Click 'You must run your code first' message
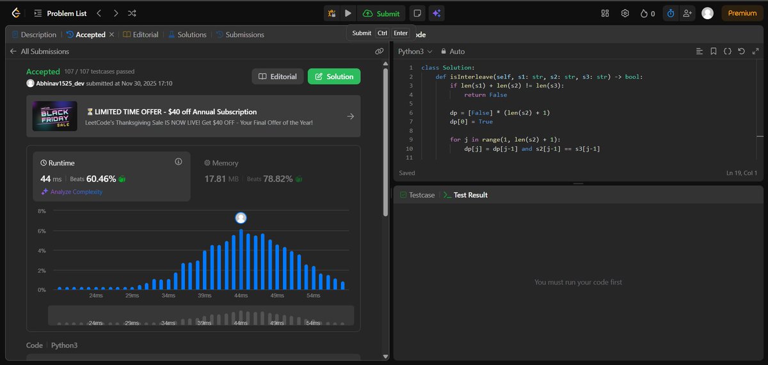This screenshot has width=768, height=365. pyautogui.click(x=578, y=282)
